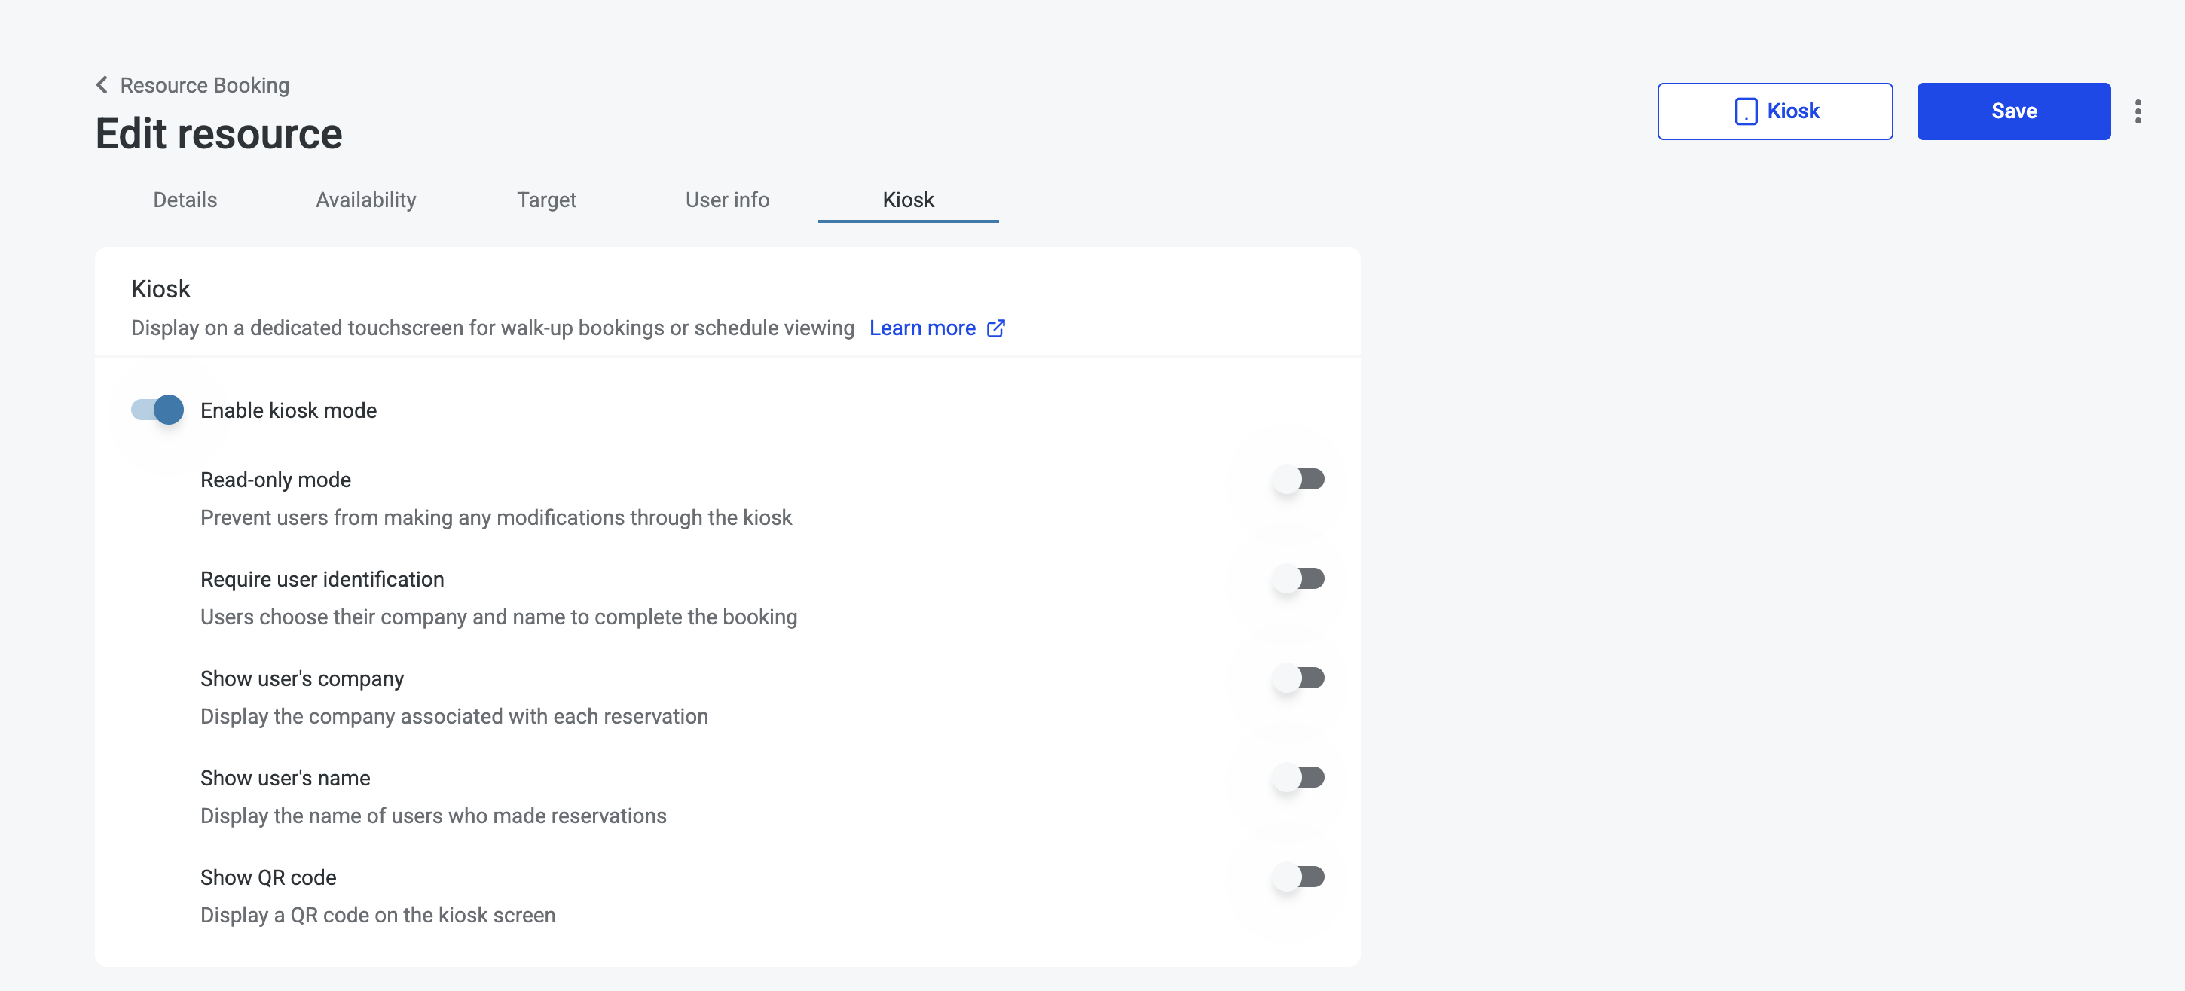Go to the Target tab
This screenshot has height=991, width=2185.
(x=546, y=200)
